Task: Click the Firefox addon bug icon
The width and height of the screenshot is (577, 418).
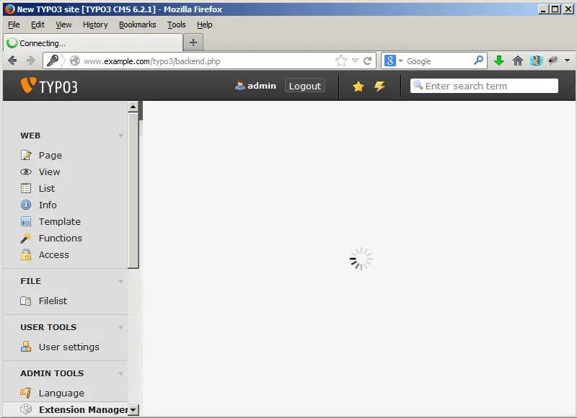Action: (x=552, y=61)
